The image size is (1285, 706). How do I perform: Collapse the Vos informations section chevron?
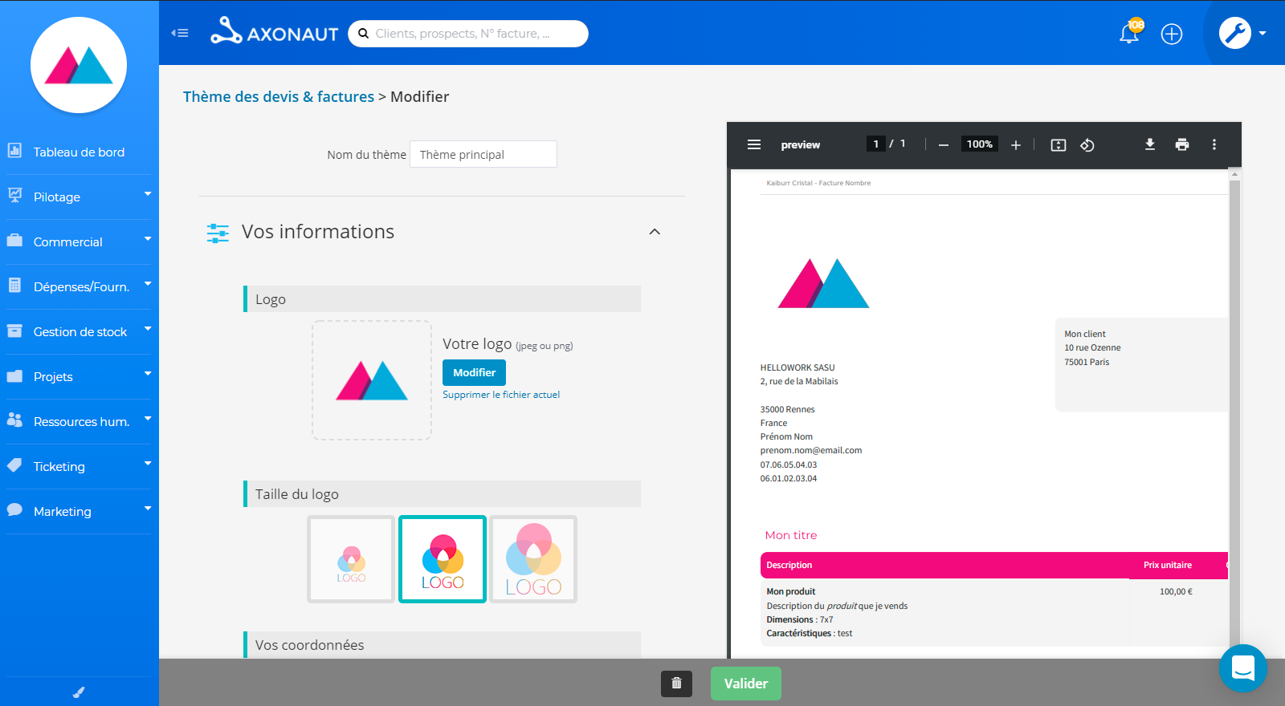(x=655, y=232)
